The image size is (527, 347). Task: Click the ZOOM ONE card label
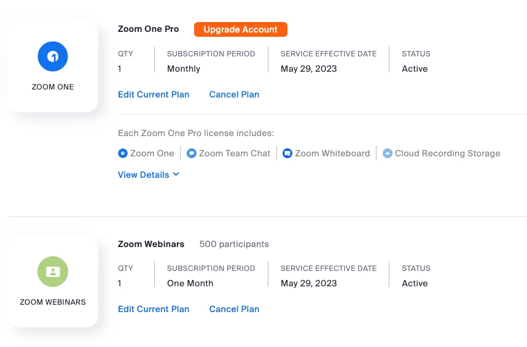pyautogui.click(x=53, y=87)
